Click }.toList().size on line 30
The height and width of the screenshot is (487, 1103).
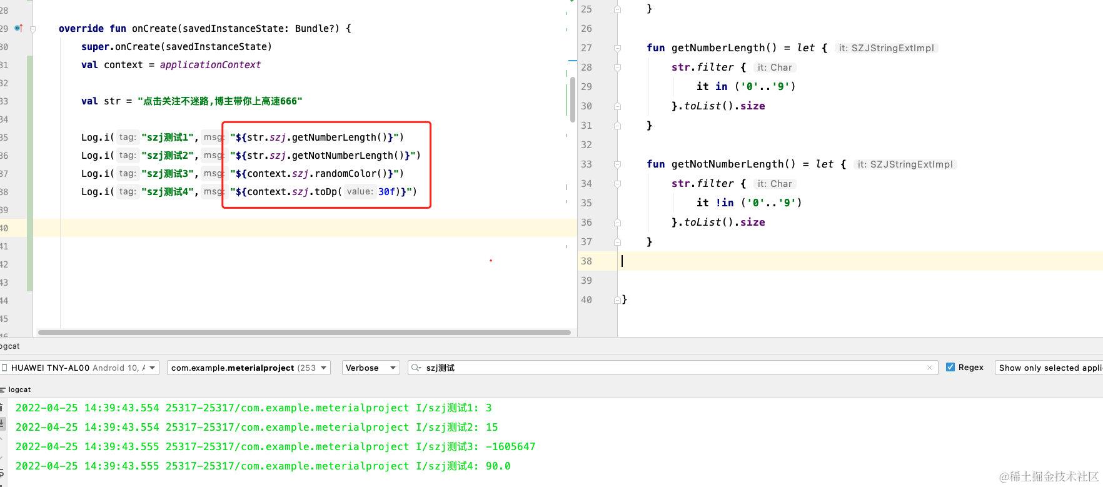click(x=718, y=106)
